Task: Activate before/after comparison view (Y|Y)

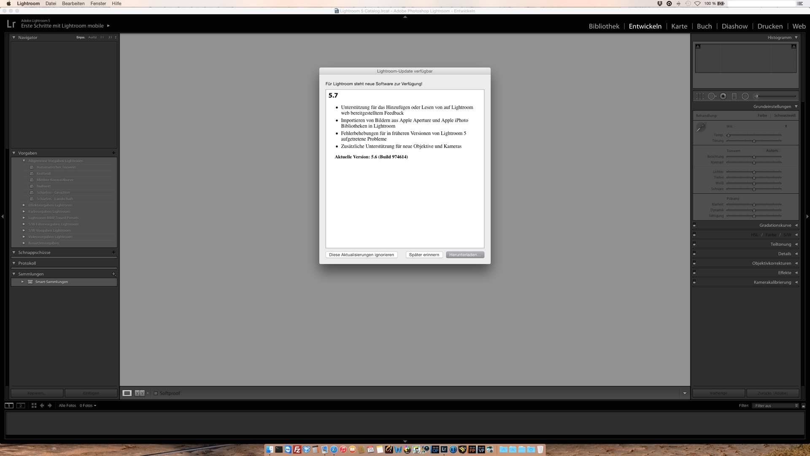Action: tap(140, 393)
